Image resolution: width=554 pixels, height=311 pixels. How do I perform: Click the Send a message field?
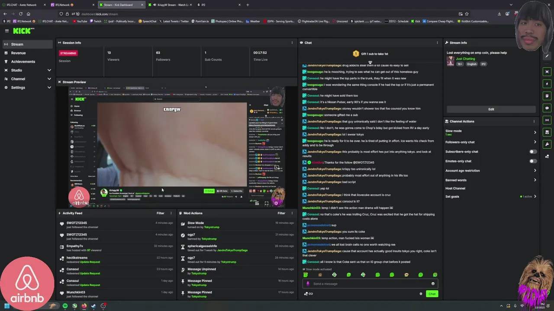point(370,284)
